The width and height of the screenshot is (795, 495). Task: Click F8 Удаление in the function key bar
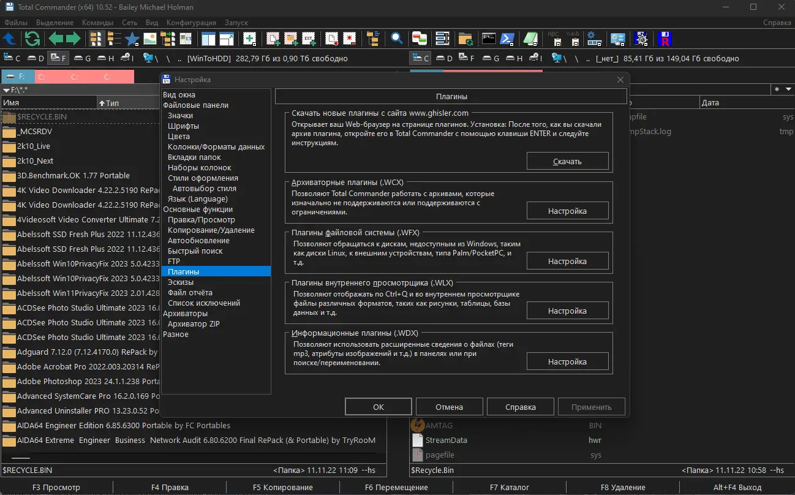[623, 488]
